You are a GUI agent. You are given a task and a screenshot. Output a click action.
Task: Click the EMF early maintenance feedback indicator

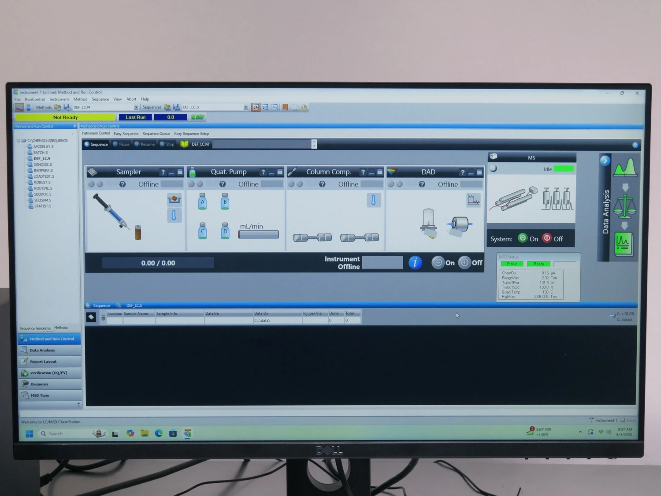tap(197, 117)
